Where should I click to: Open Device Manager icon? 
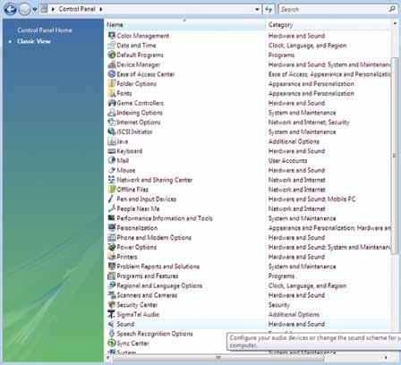pyautogui.click(x=112, y=64)
